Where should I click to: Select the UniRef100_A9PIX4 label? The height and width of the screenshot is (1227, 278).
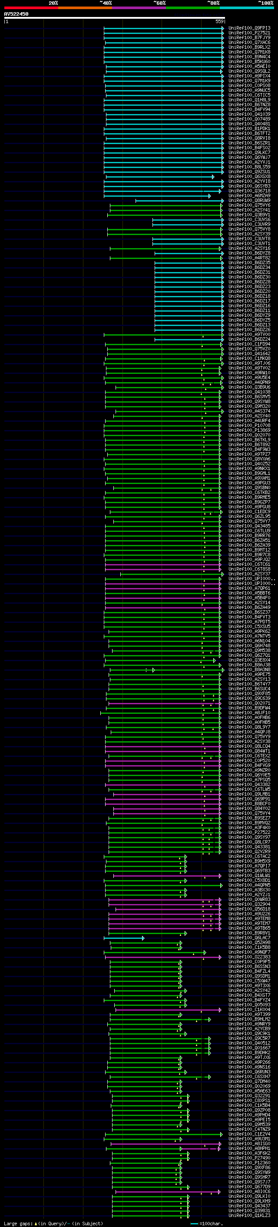[x=249, y=76]
